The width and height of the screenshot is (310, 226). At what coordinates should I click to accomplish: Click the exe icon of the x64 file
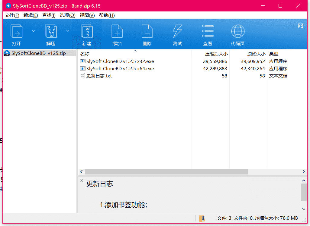pos(83,69)
